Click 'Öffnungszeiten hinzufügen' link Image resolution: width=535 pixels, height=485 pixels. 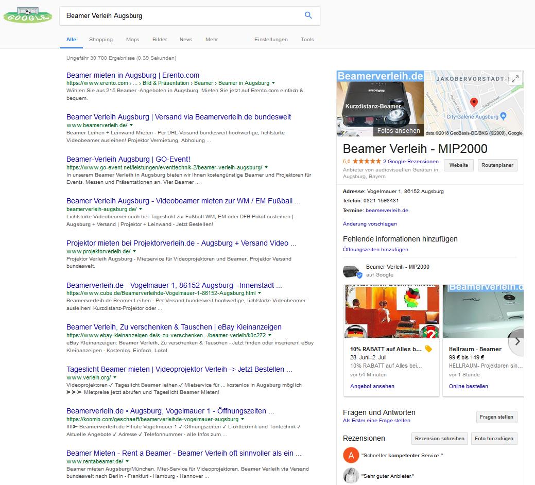[x=375, y=249]
